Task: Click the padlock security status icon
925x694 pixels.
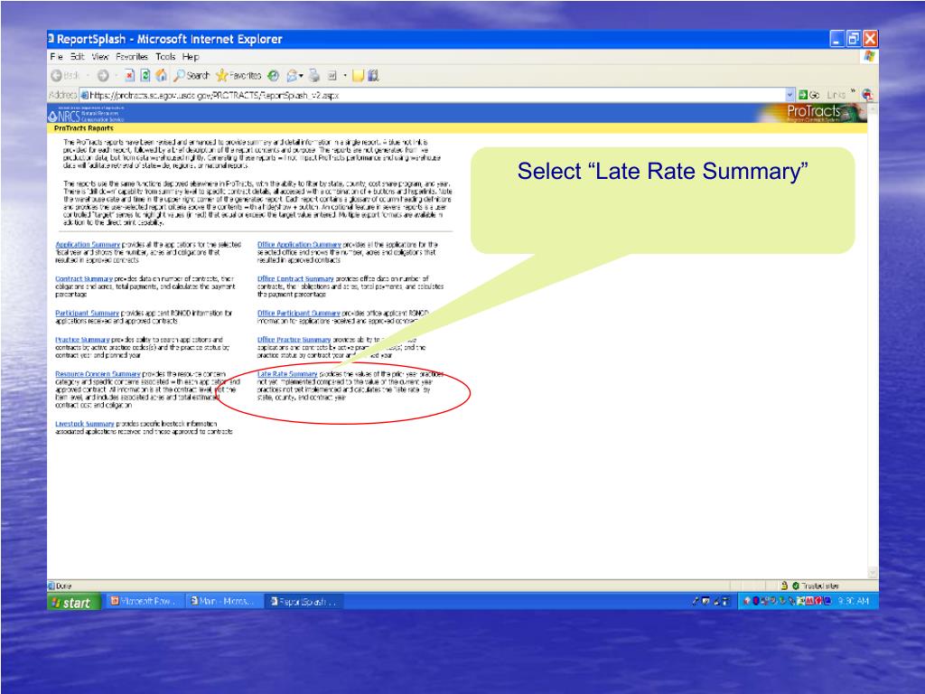Action: (x=785, y=586)
